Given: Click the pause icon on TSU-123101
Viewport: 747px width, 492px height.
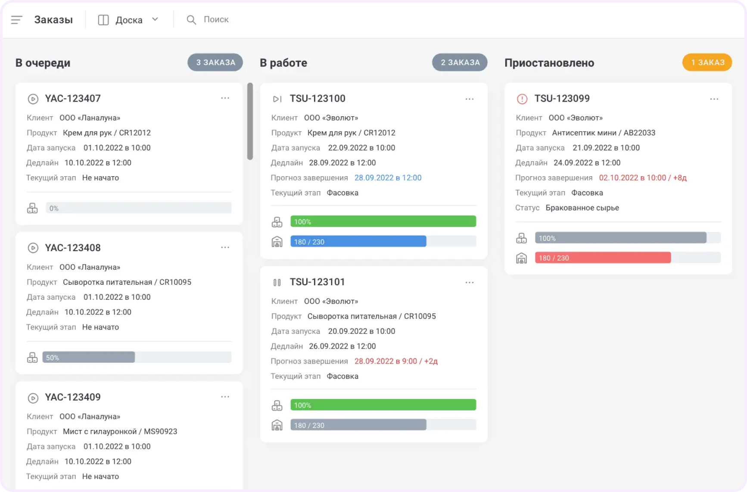Looking at the screenshot, I should (277, 283).
